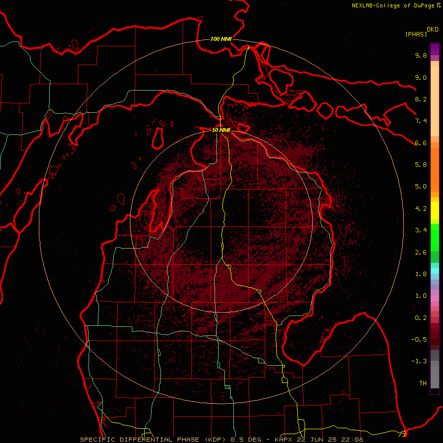Image resolution: width=443 pixels, height=443 pixels.
Task: Pick the bright green color bar segment
Action: (x=435, y=238)
